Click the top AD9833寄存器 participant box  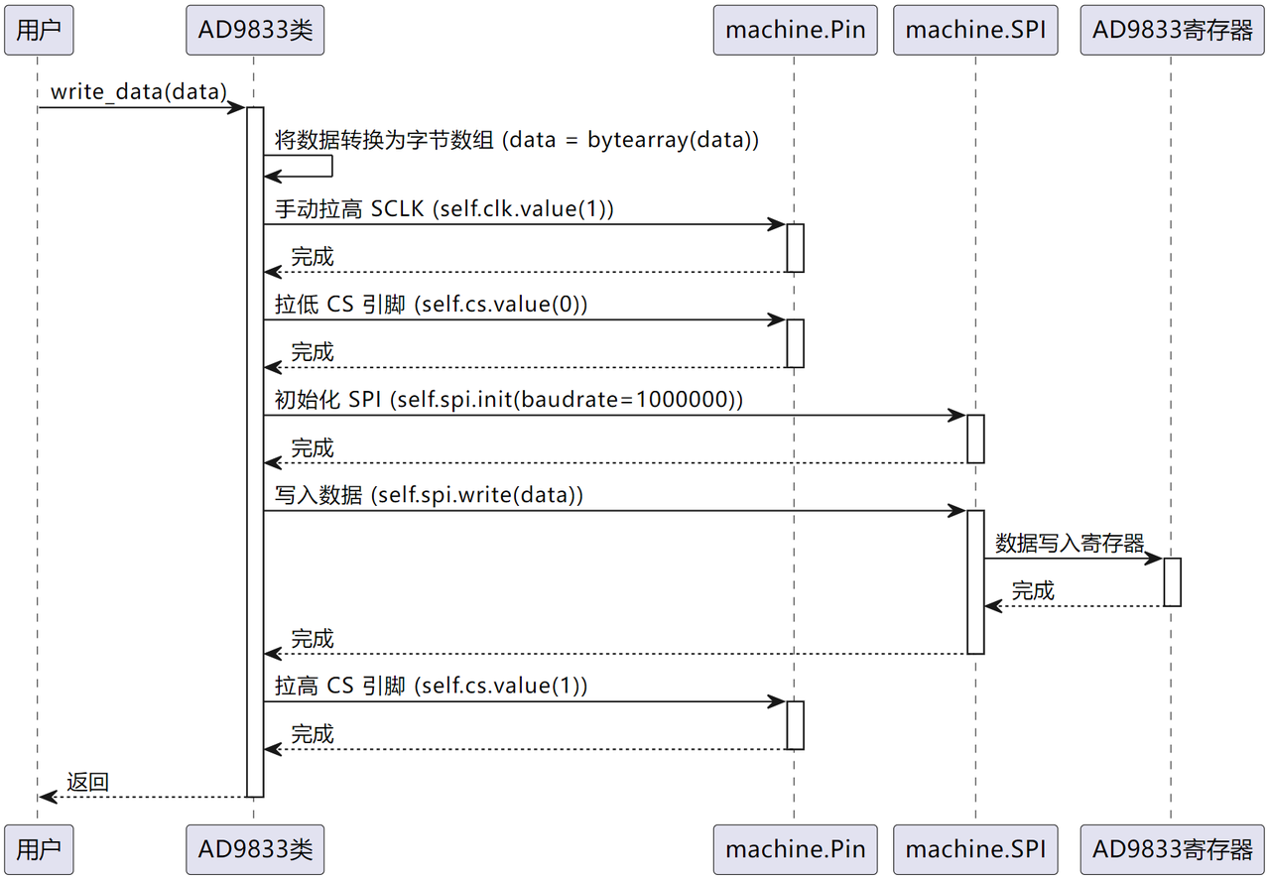click(x=1172, y=30)
